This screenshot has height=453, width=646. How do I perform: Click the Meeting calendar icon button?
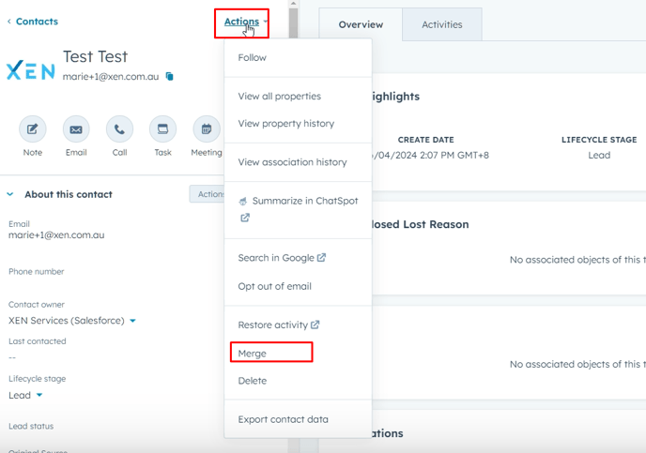(207, 129)
